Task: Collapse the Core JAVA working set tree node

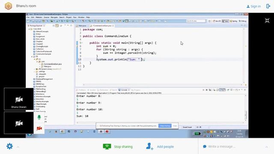Action: pos(30,29)
